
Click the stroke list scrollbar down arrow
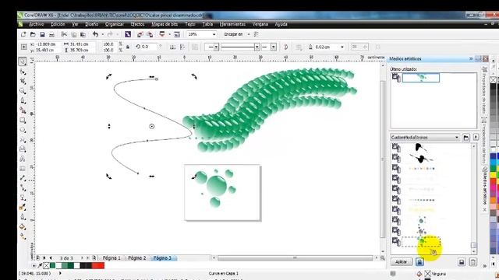pyautogui.click(x=474, y=251)
